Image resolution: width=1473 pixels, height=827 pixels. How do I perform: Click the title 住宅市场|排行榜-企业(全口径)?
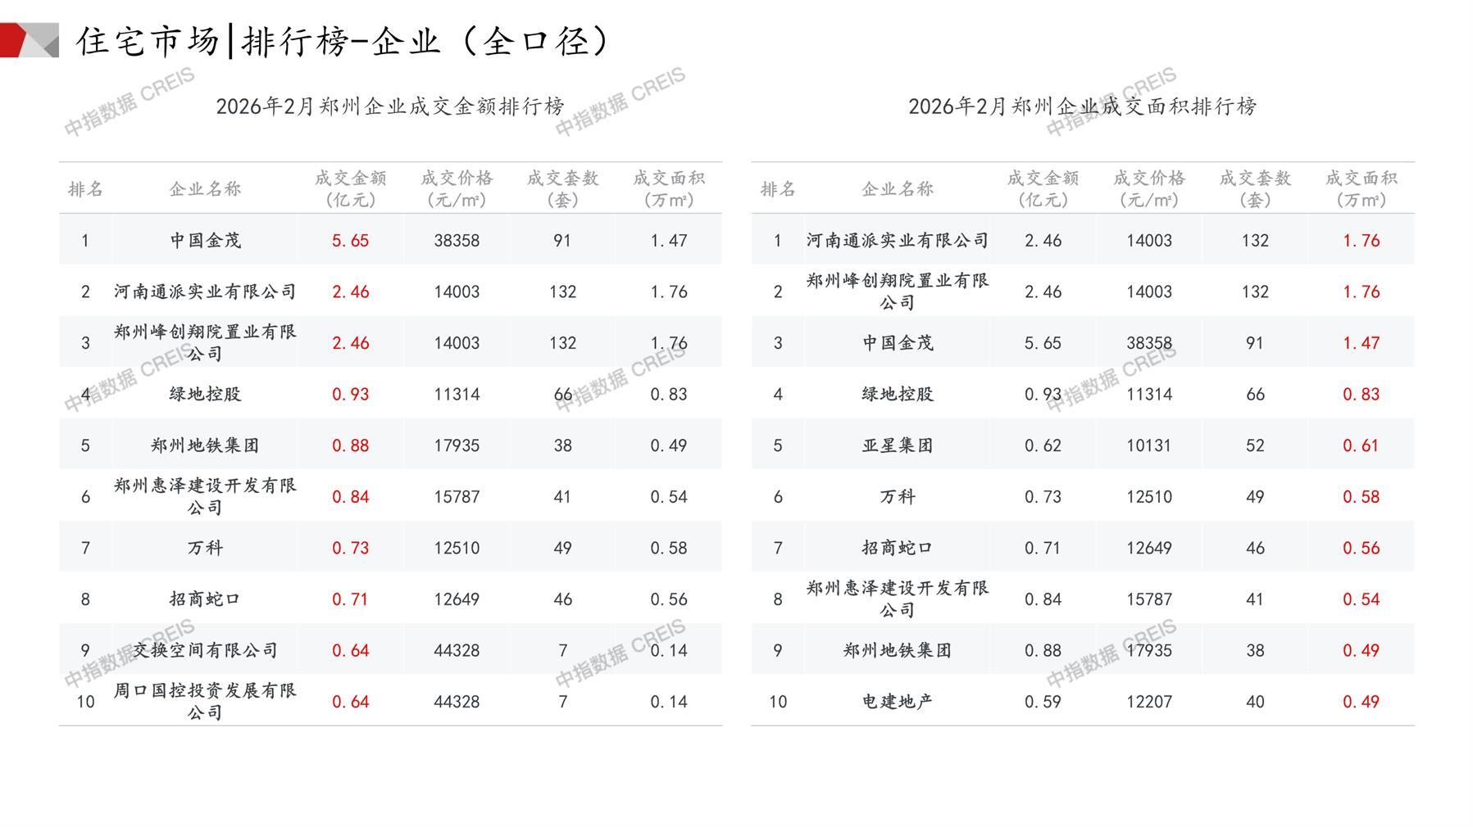(343, 41)
